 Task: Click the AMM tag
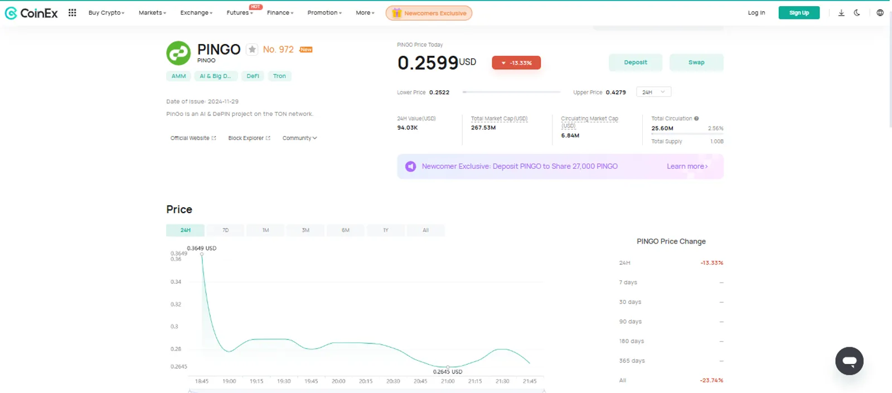click(x=178, y=76)
